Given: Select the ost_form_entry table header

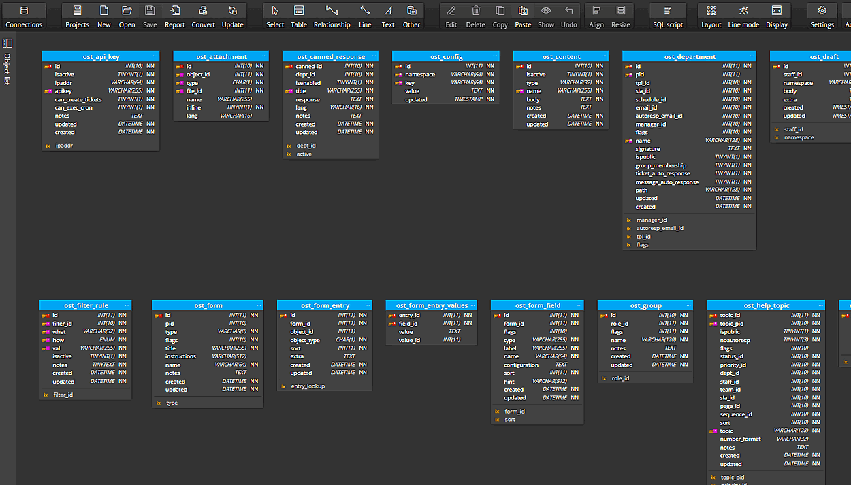Looking at the screenshot, I should pyautogui.click(x=325, y=305).
